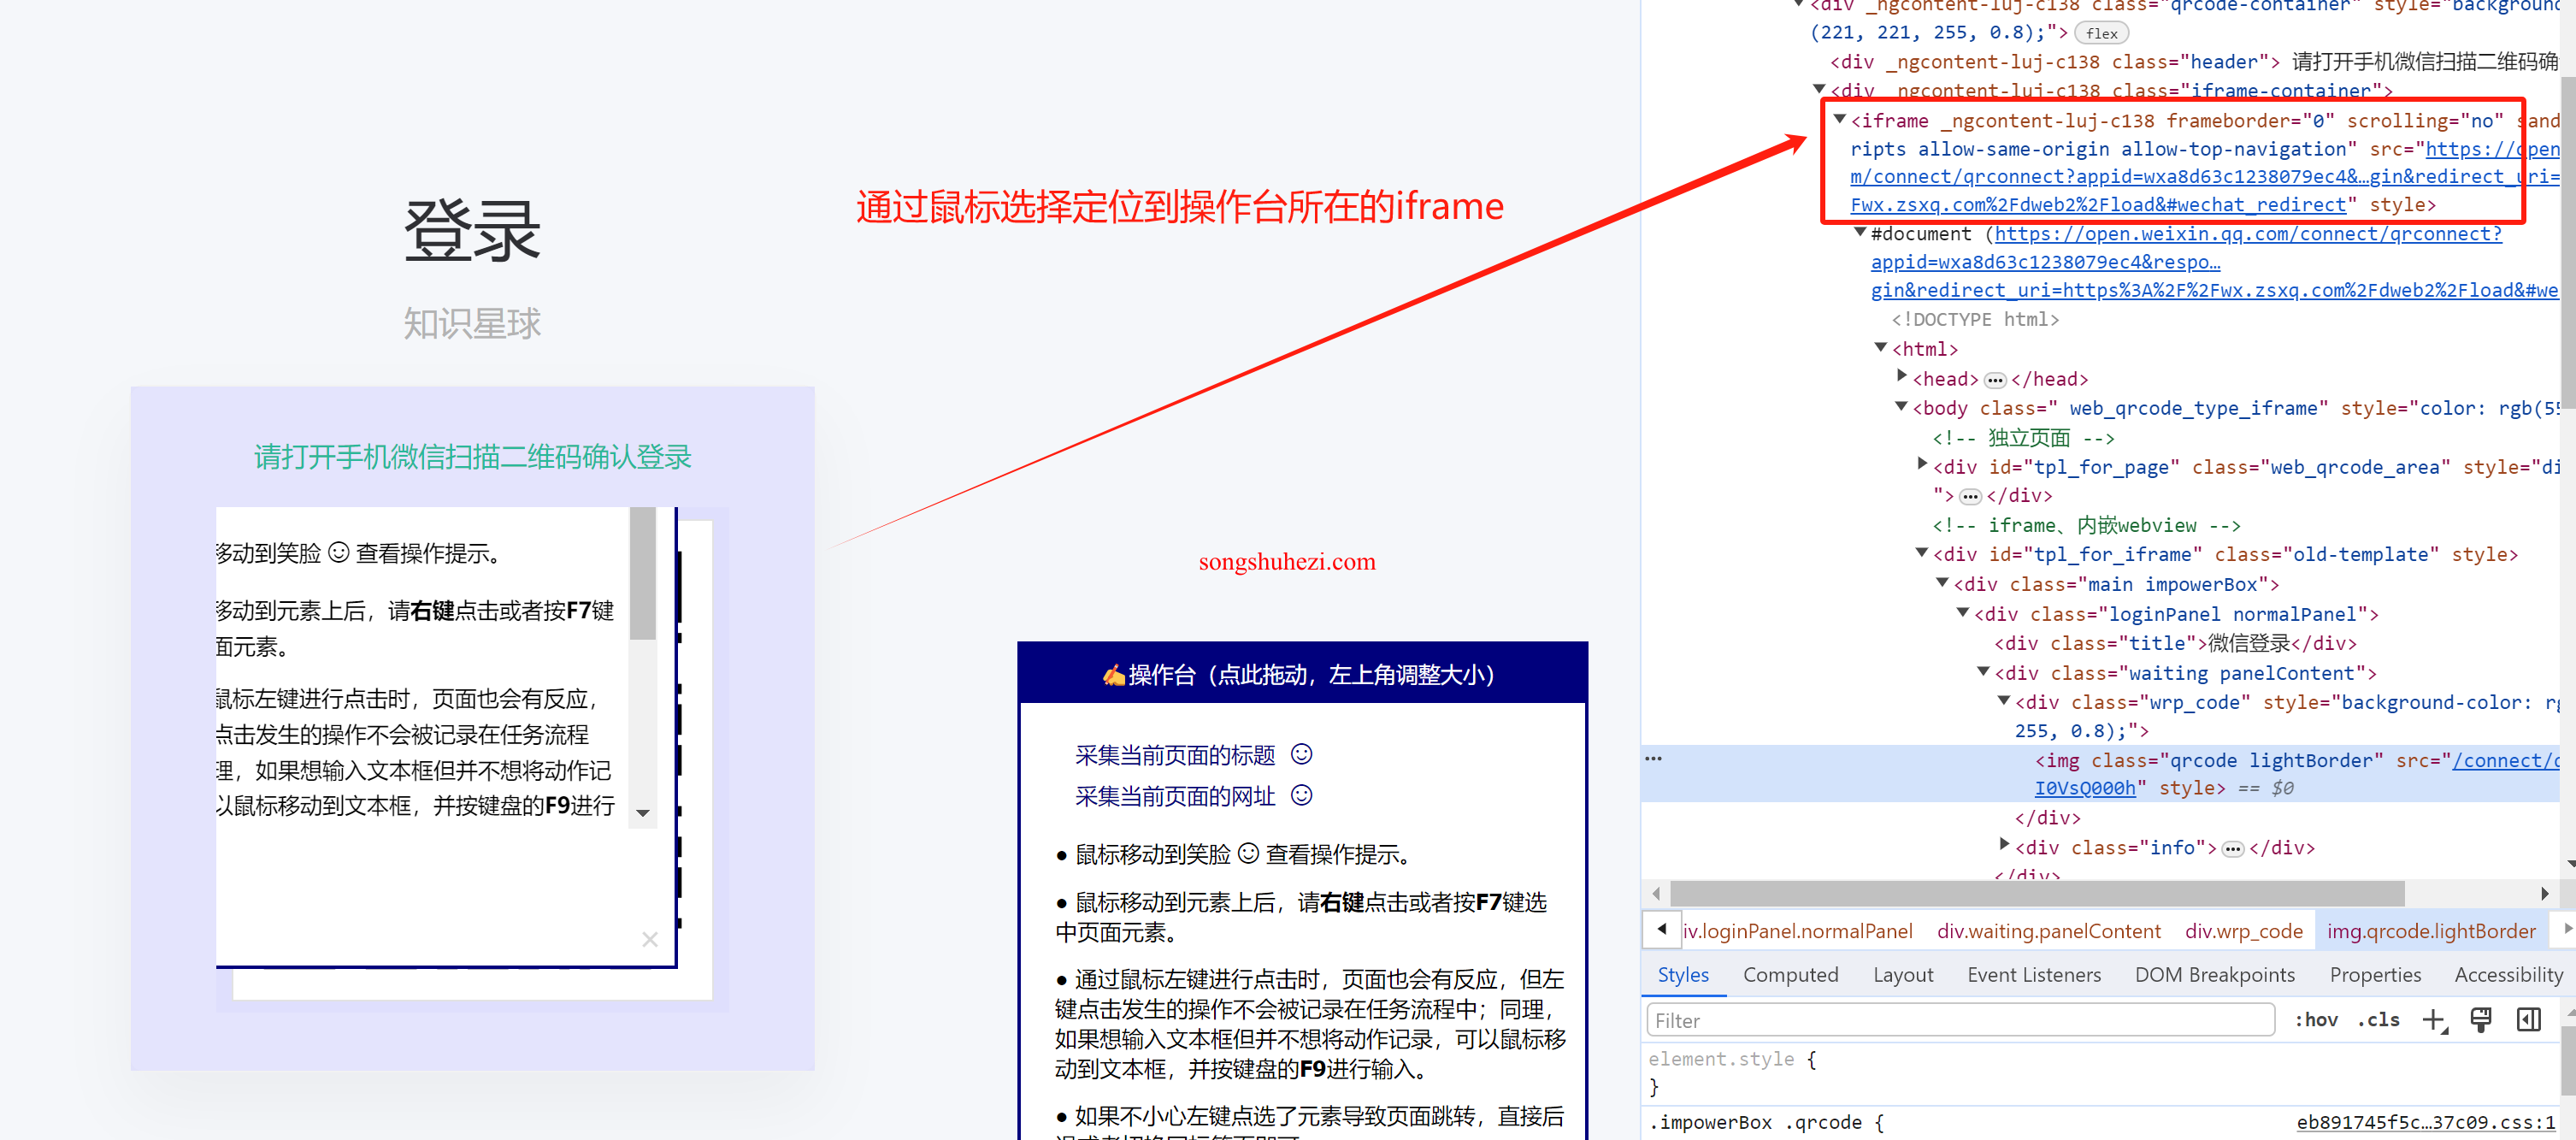The width and height of the screenshot is (2576, 1140).
Task: Select the title div 微信登录 line
Action: point(2175,643)
